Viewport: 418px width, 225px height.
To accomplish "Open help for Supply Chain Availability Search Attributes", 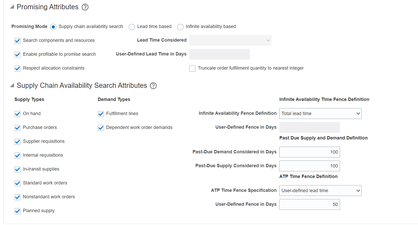I will 153,86.
